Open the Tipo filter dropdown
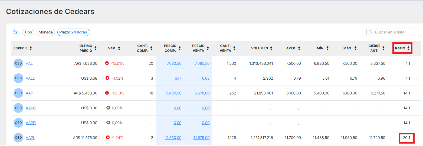 28,32
